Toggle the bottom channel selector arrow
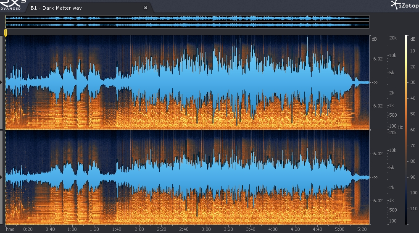This screenshot has height=233, width=419. [x=2, y=177]
